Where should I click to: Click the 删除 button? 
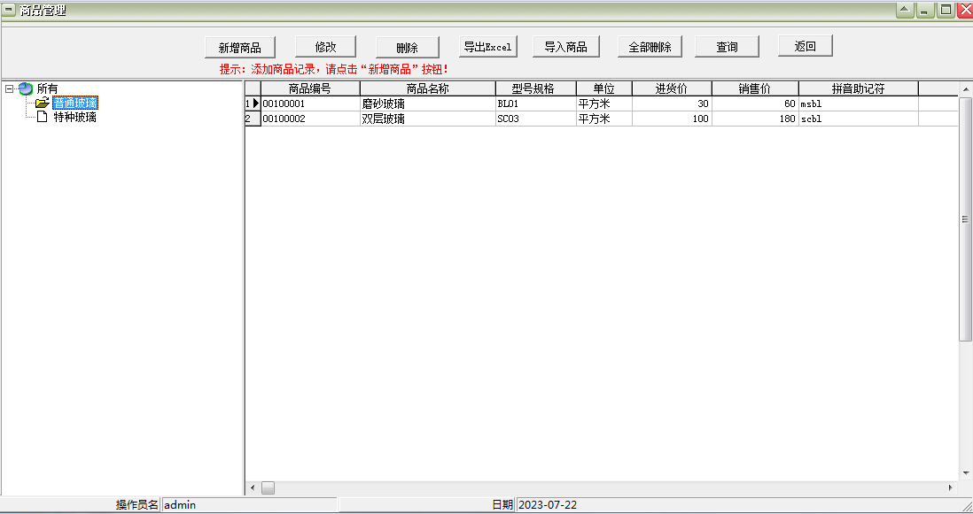(x=407, y=45)
